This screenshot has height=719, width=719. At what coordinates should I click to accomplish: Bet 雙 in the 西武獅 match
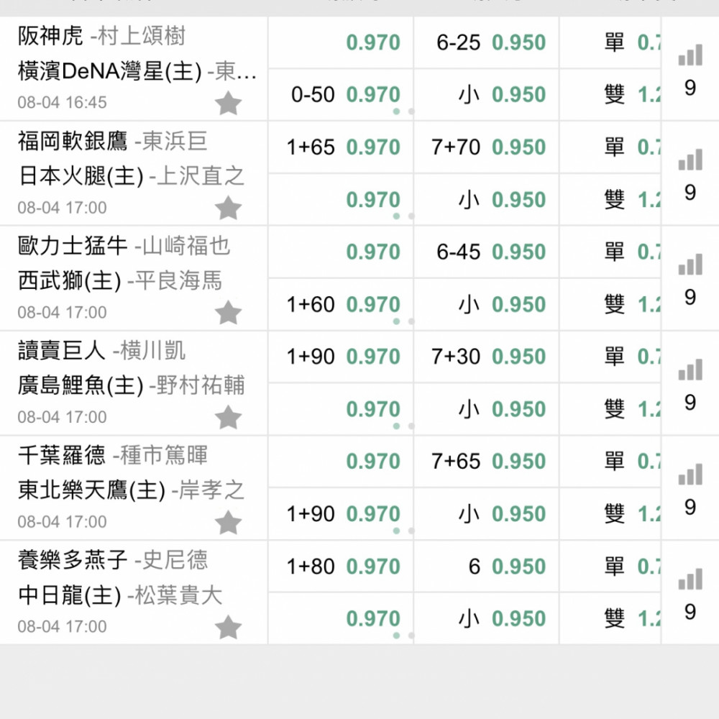point(610,304)
